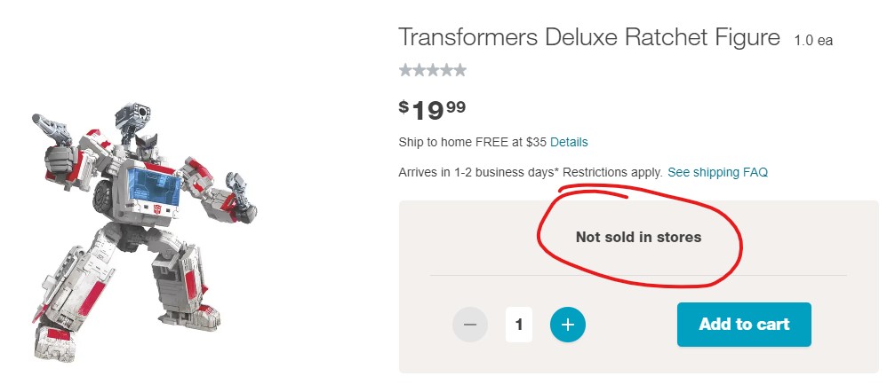Increase quantity with the plus button
895x392 pixels.
[568, 325]
